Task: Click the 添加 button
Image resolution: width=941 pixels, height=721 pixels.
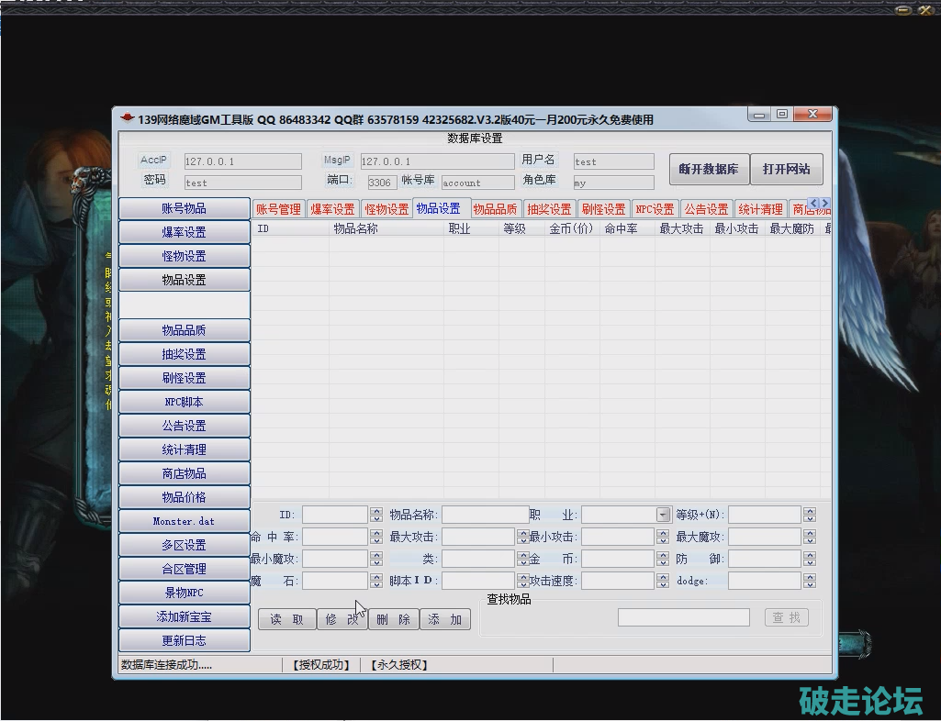Action: coord(445,620)
